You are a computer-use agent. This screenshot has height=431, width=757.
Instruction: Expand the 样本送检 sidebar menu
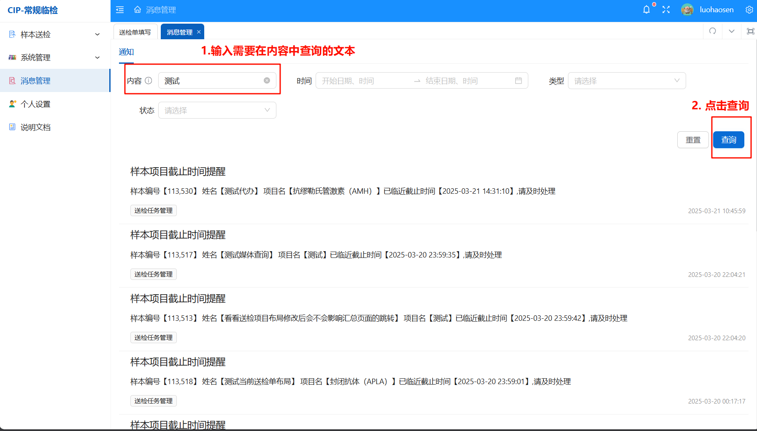[55, 35]
